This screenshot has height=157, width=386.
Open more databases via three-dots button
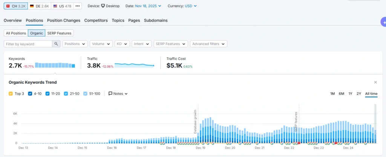[x=78, y=6]
